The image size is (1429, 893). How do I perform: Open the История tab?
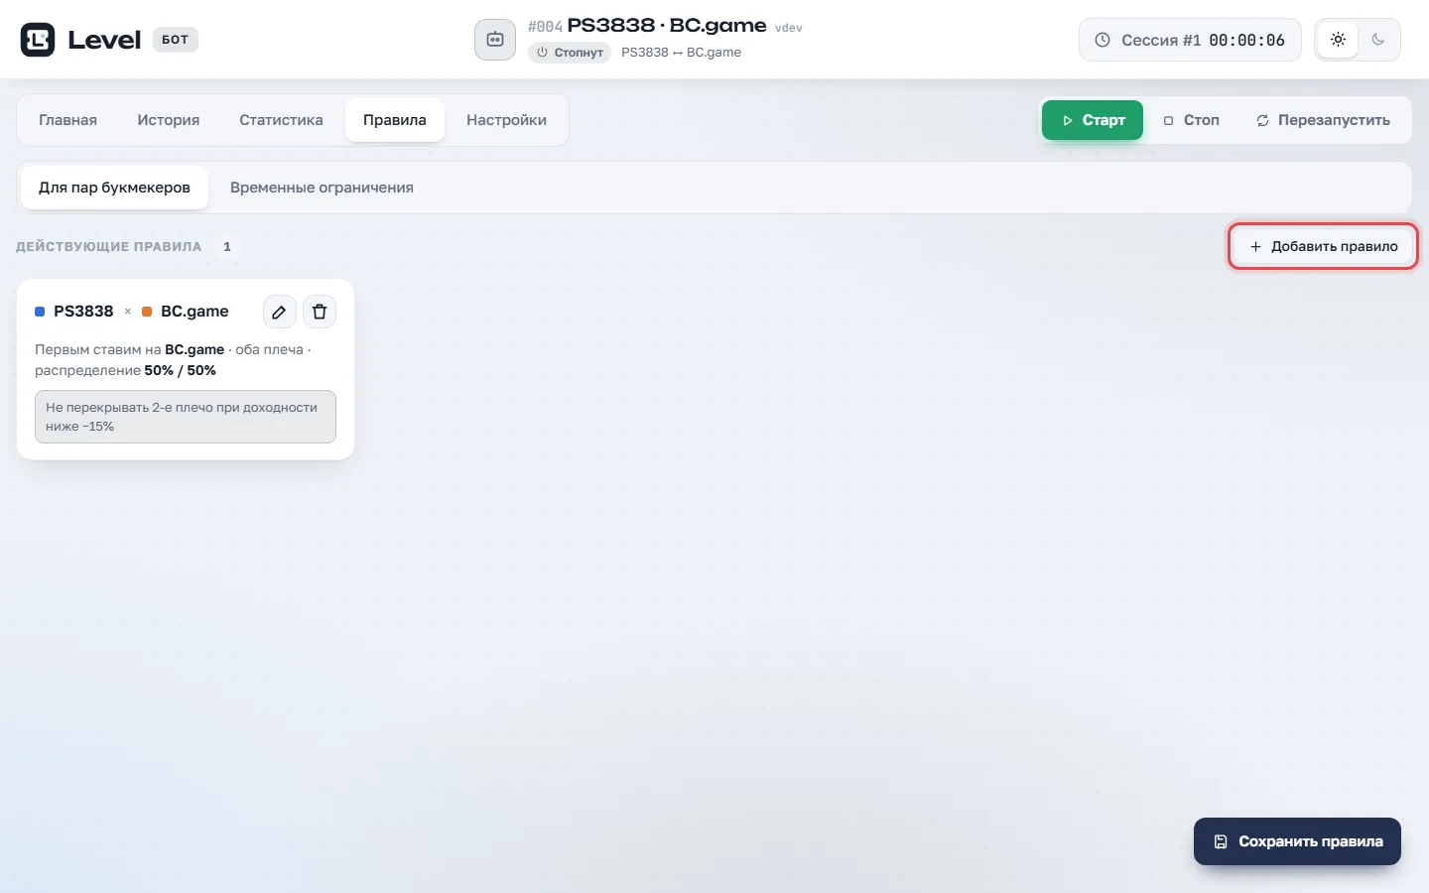(169, 120)
